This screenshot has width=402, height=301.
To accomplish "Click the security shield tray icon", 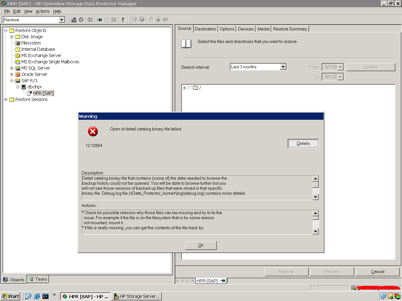I will click(x=390, y=296).
